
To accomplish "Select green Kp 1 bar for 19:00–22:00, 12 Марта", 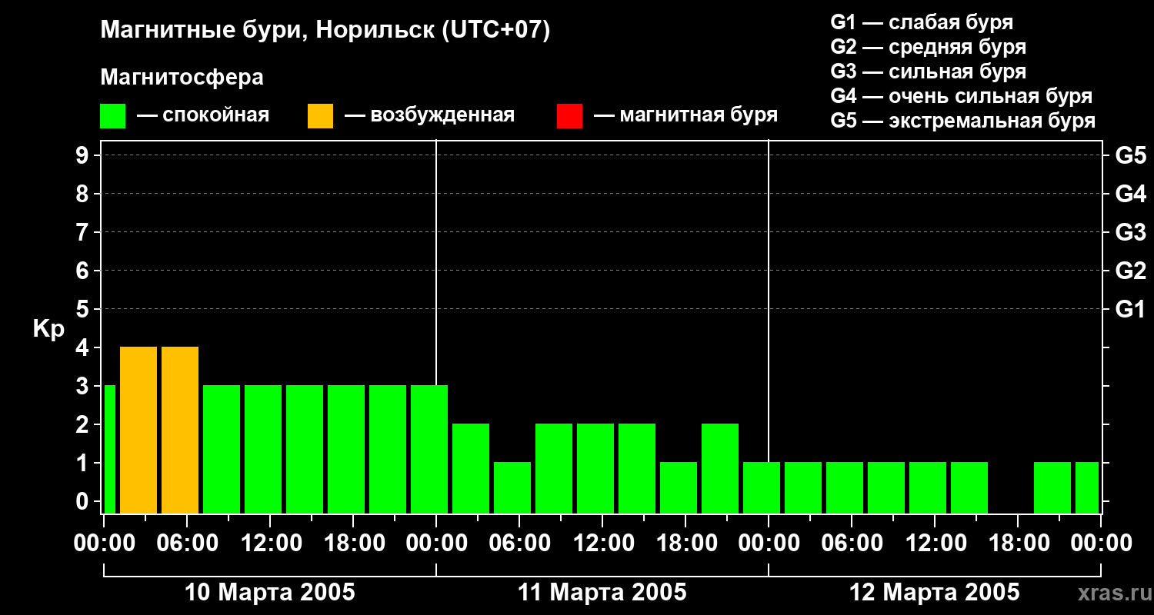I will click(x=1052, y=487).
